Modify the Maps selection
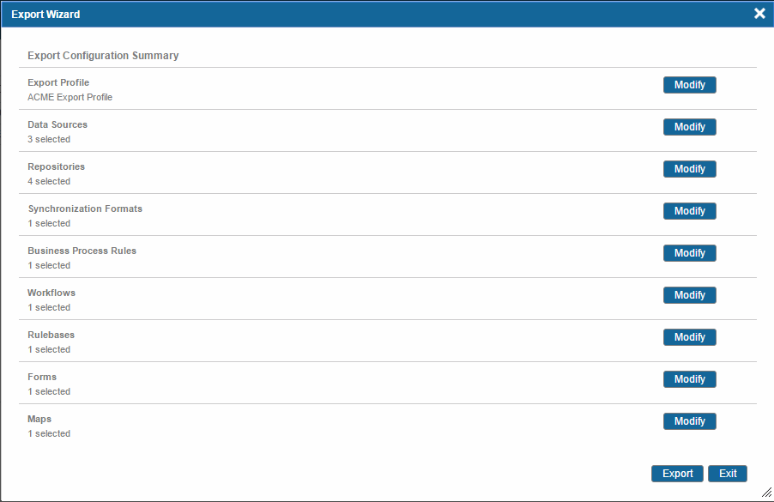Viewport: 774px width, 502px height. point(690,421)
